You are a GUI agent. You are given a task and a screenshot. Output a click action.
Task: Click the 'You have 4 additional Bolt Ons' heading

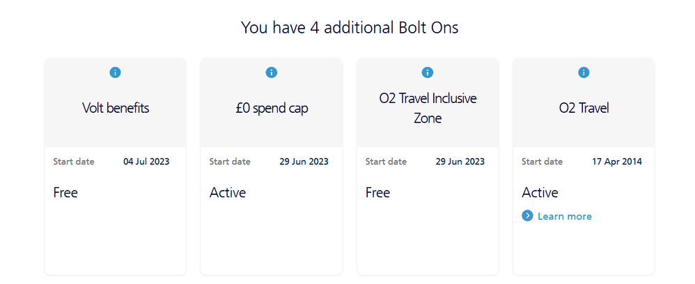(x=350, y=27)
